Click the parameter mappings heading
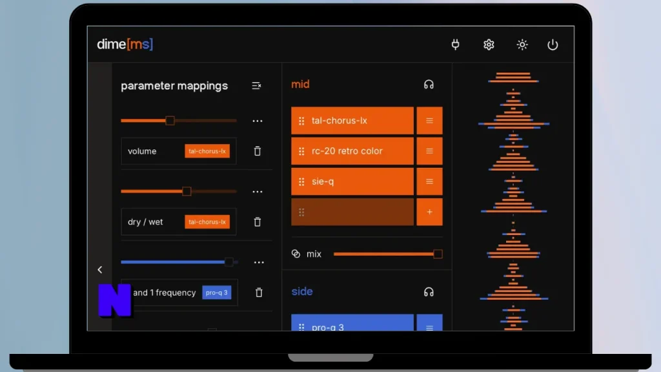Viewport: 661px width, 372px height. [174, 86]
